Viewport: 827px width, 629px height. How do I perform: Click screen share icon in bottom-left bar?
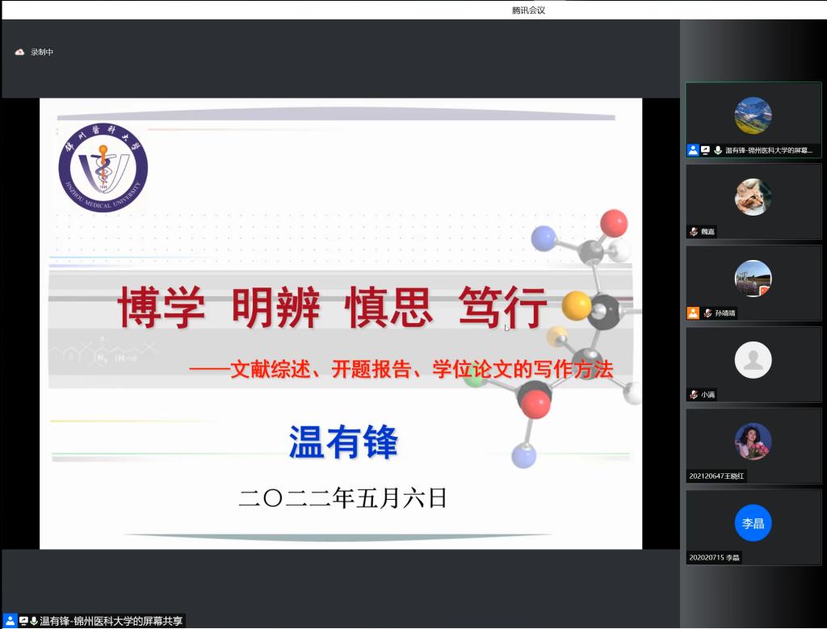click(23, 621)
